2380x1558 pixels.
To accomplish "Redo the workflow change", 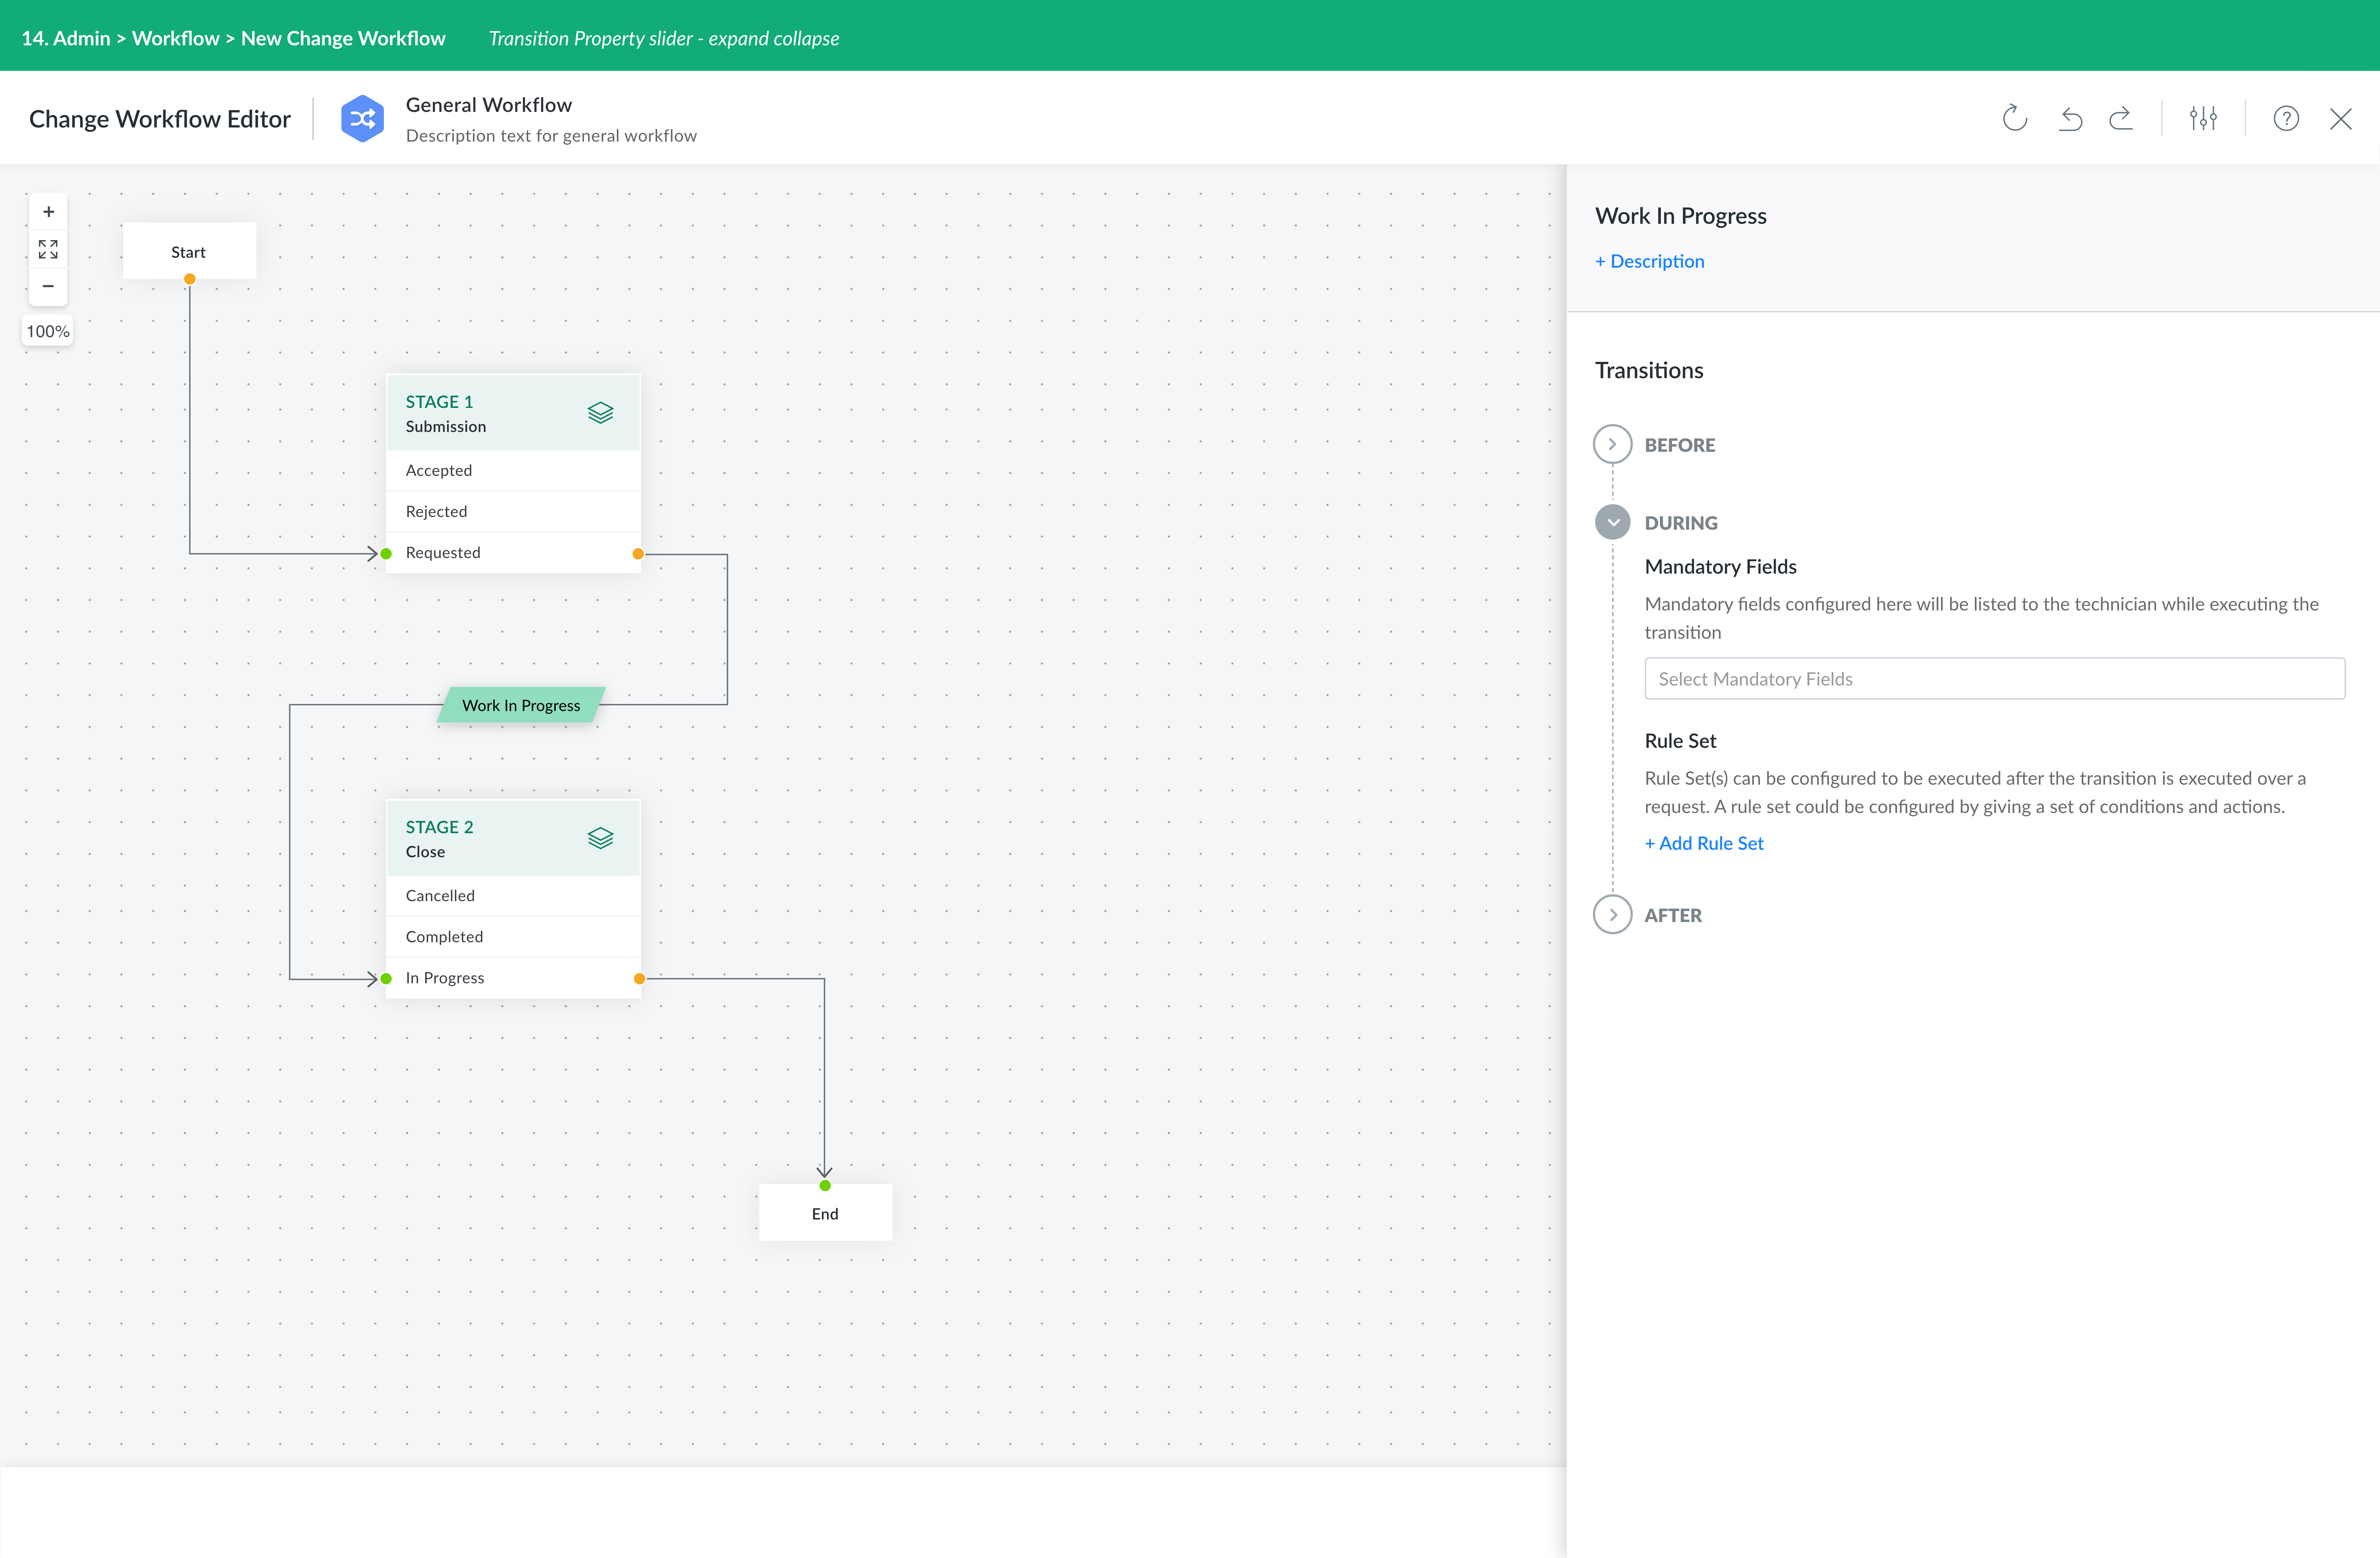I will pyautogui.click(x=2121, y=119).
